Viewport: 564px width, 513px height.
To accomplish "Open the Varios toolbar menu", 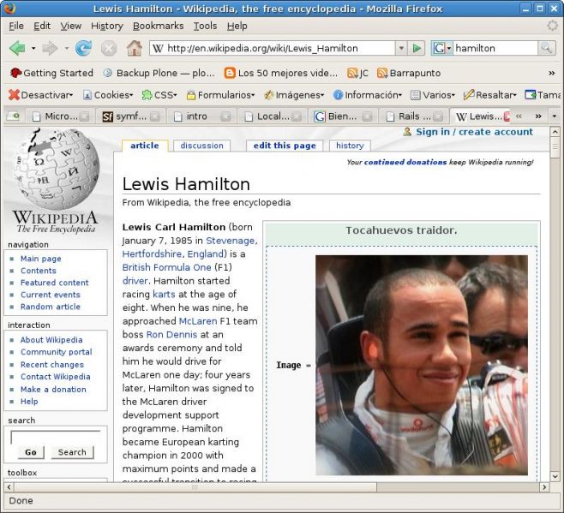I will 433,95.
